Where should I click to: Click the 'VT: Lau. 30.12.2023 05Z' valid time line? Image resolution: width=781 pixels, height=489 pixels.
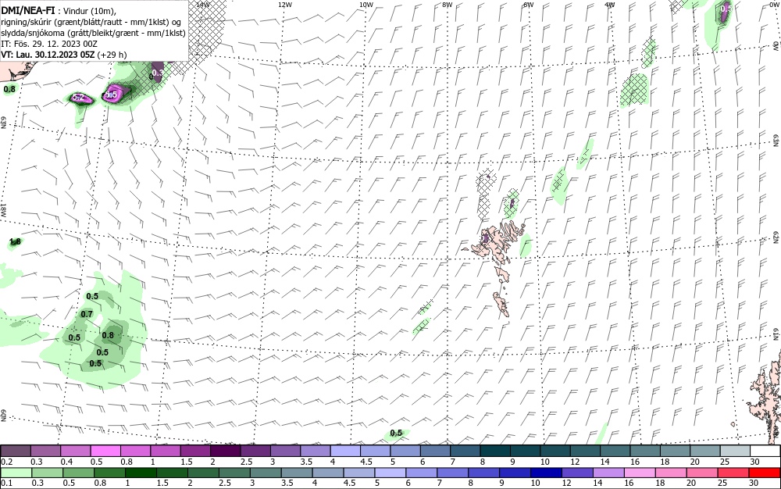[x=64, y=54]
